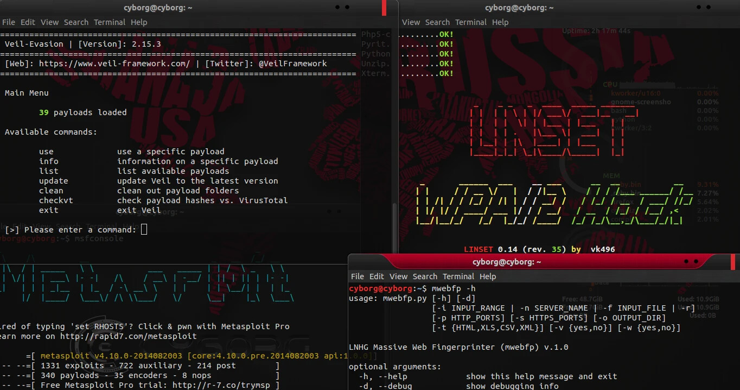The width and height of the screenshot is (740, 390).
Task: Open View menu in the Veil-Evasion terminal
Action: tap(49, 22)
